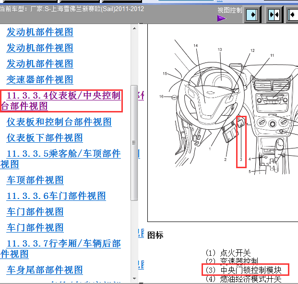
Task: Click legend entry (4) 燃油经济模式开关
Action: point(243,279)
